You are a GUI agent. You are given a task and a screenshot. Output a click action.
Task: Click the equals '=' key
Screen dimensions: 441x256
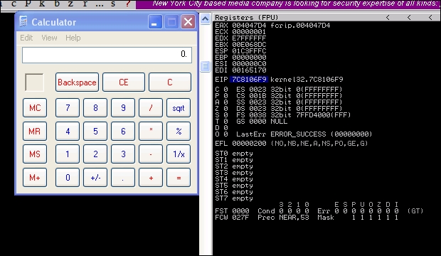(x=179, y=178)
